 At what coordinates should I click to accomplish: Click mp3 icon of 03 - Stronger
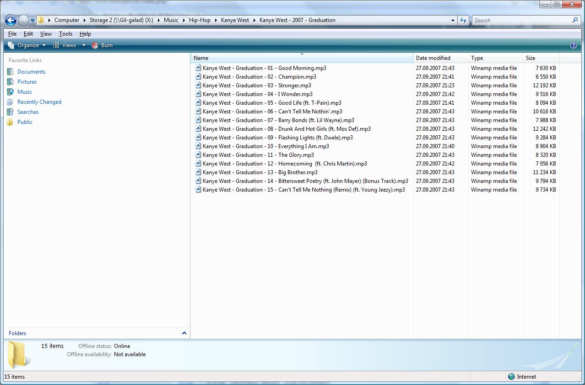click(x=198, y=85)
